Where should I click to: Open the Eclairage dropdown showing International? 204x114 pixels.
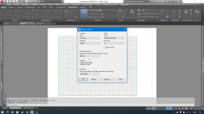click(x=90, y=74)
